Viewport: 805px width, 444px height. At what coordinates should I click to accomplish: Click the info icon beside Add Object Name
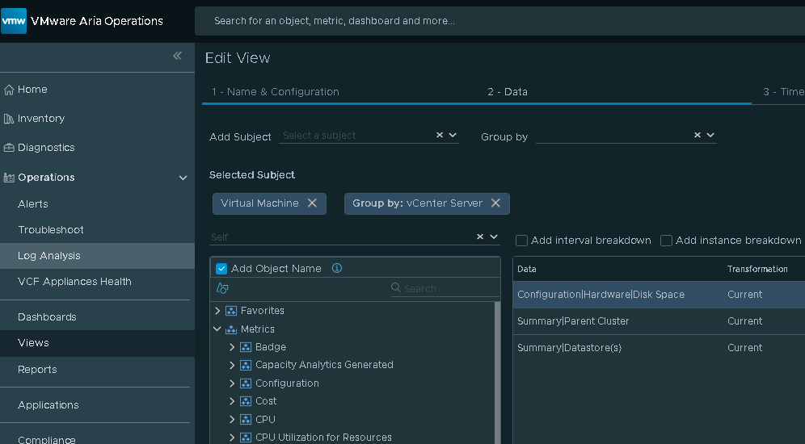coord(337,268)
